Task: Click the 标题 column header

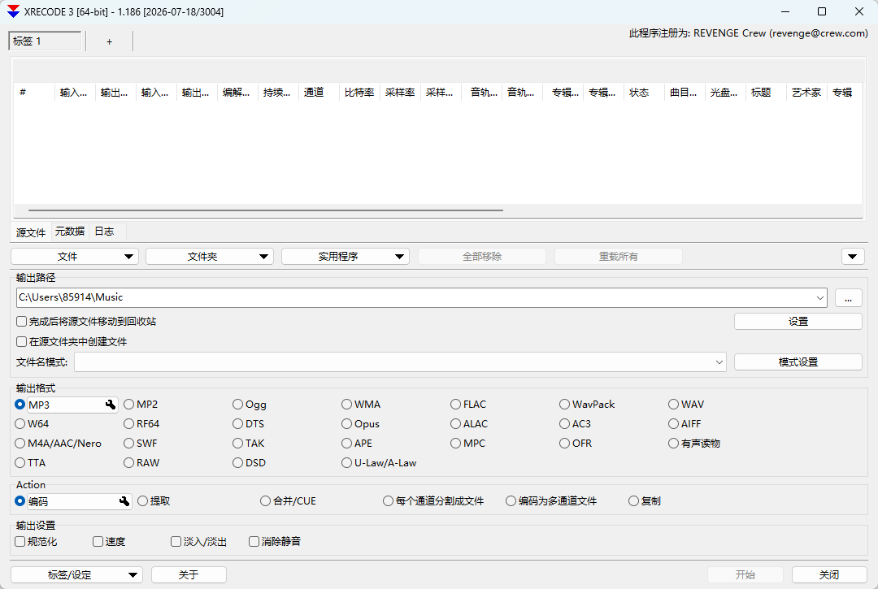Action: (x=766, y=93)
